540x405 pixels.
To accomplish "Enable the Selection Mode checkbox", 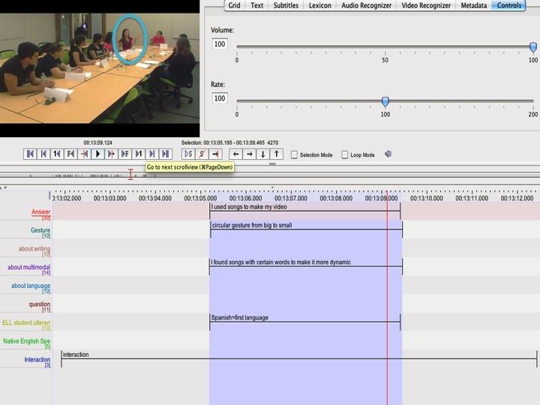I will click(294, 154).
